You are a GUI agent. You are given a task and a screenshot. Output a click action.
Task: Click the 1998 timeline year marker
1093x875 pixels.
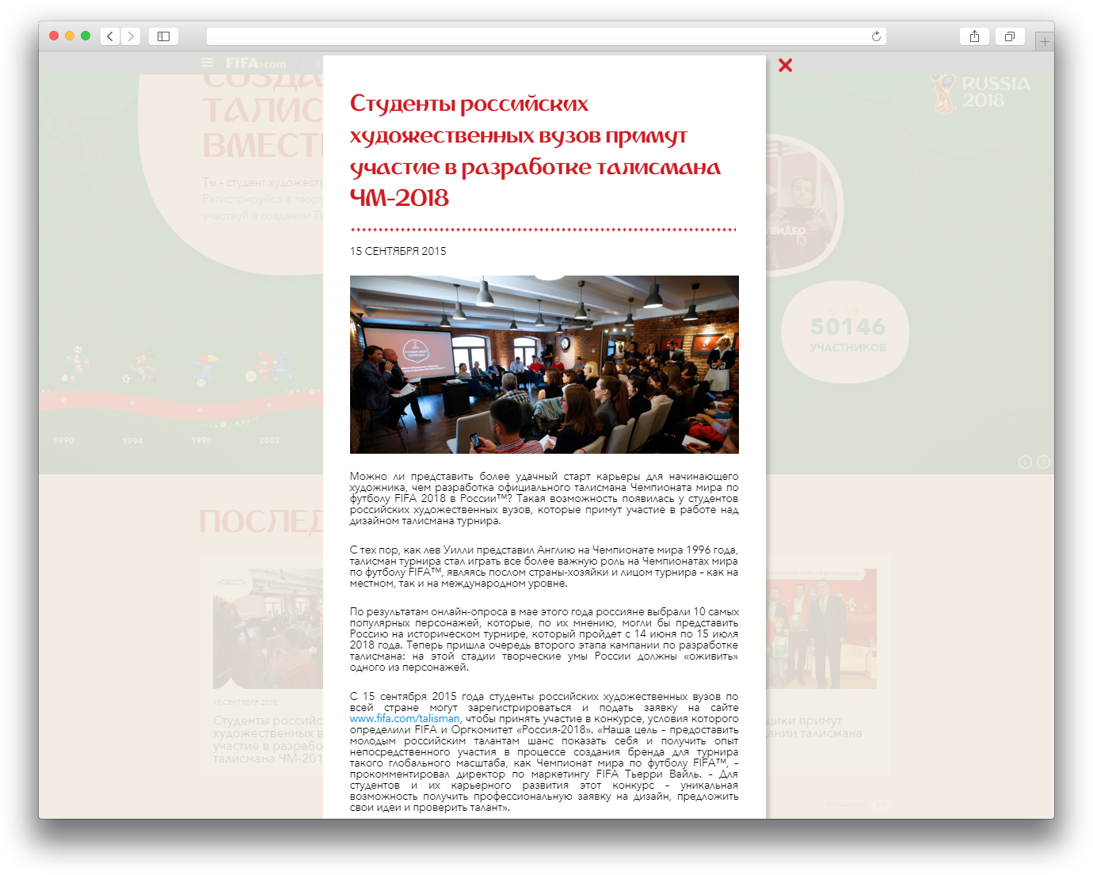coord(201,440)
